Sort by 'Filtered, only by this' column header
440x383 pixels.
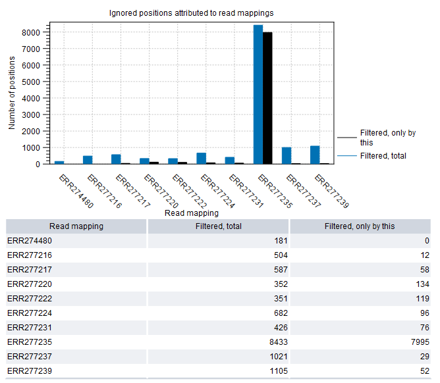(x=360, y=226)
